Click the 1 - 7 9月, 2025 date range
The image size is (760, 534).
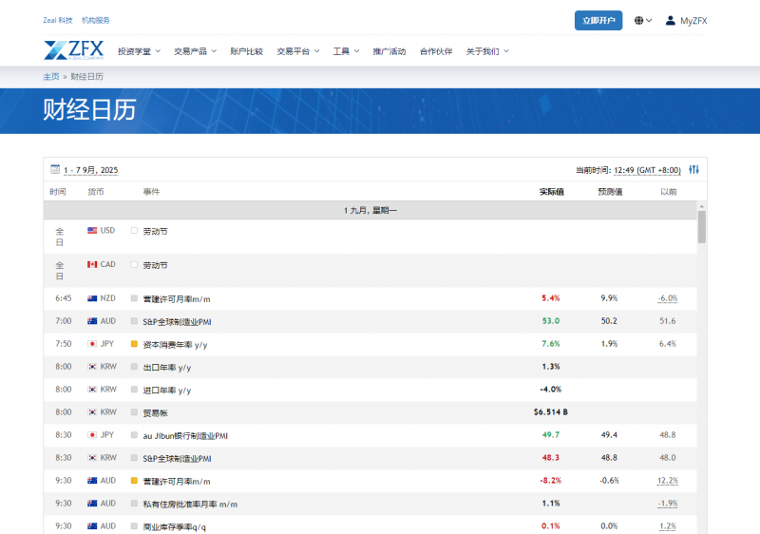[91, 170]
